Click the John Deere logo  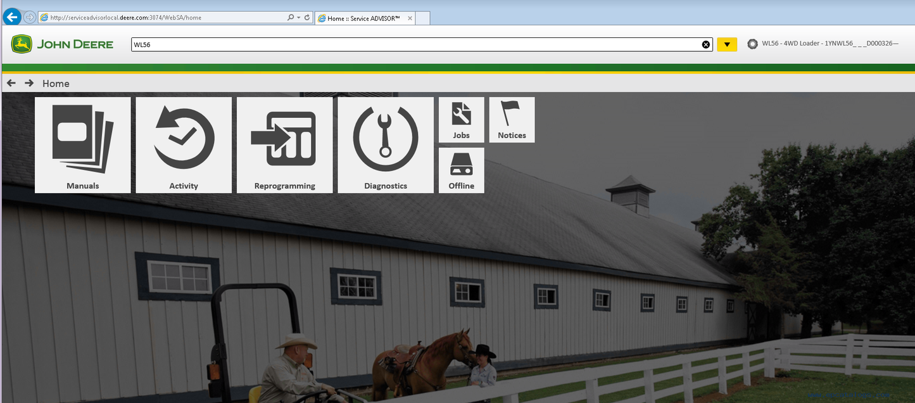[62, 44]
